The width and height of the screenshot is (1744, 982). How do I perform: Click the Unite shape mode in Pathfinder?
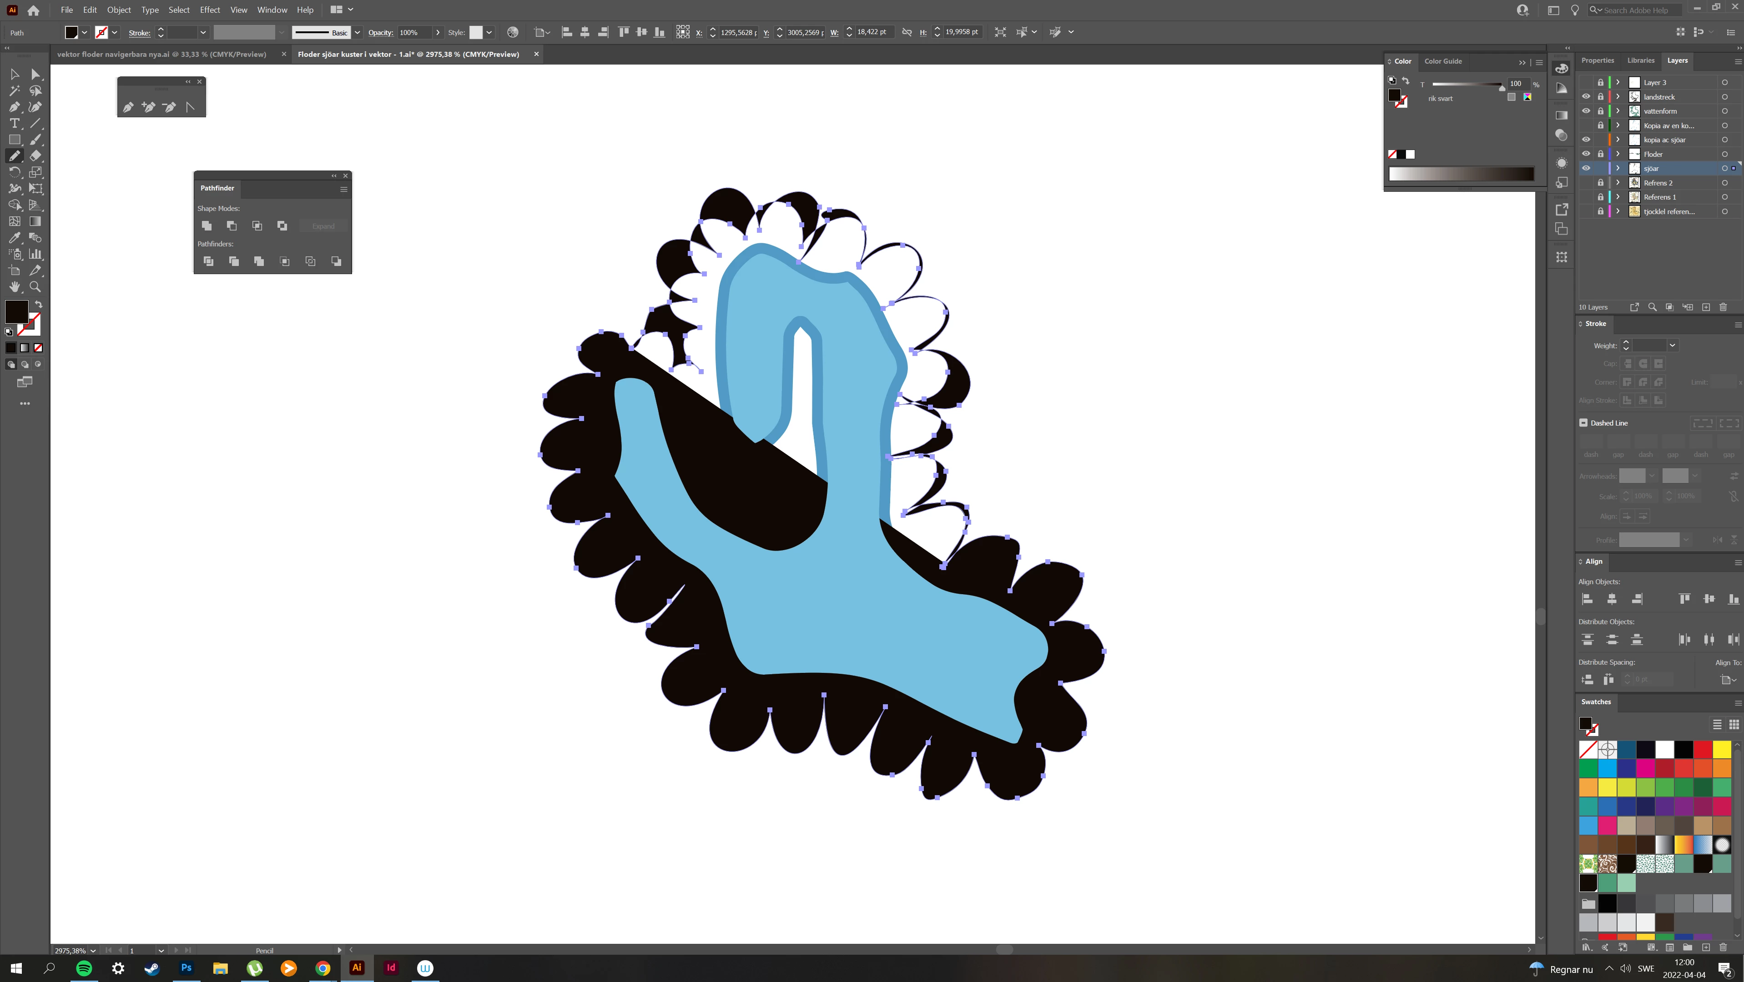pos(207,225)
